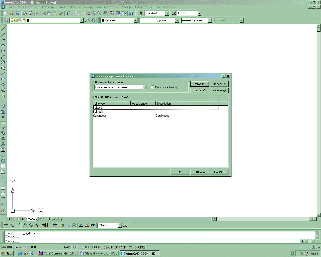
Task: Click the Help question mark toolbar icon
Action: (131, 13)
